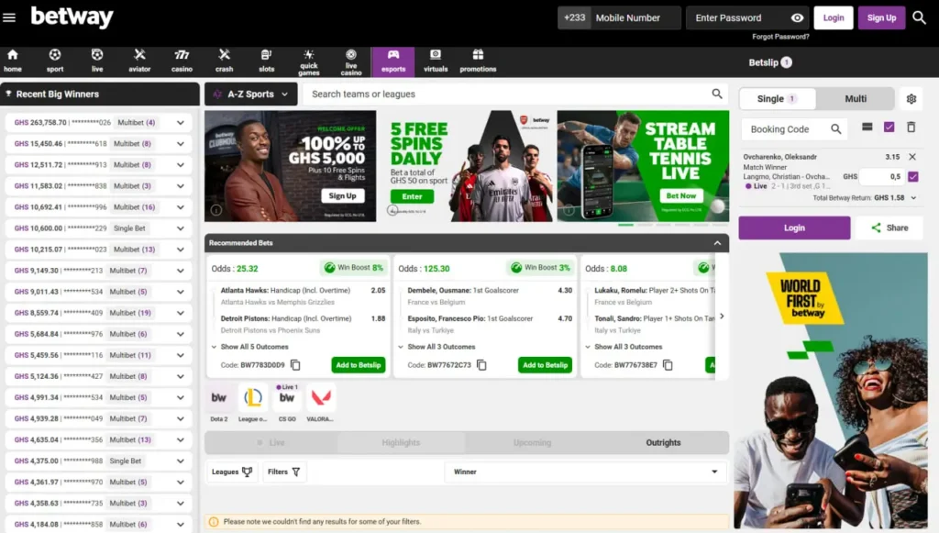Screen dimensions: 939x533
Task: Copy code BW7783D0D9
Action: [x=295, y=365]
